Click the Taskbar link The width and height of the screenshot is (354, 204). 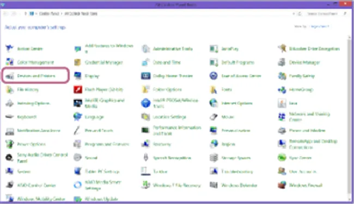[x=160, y=171]
